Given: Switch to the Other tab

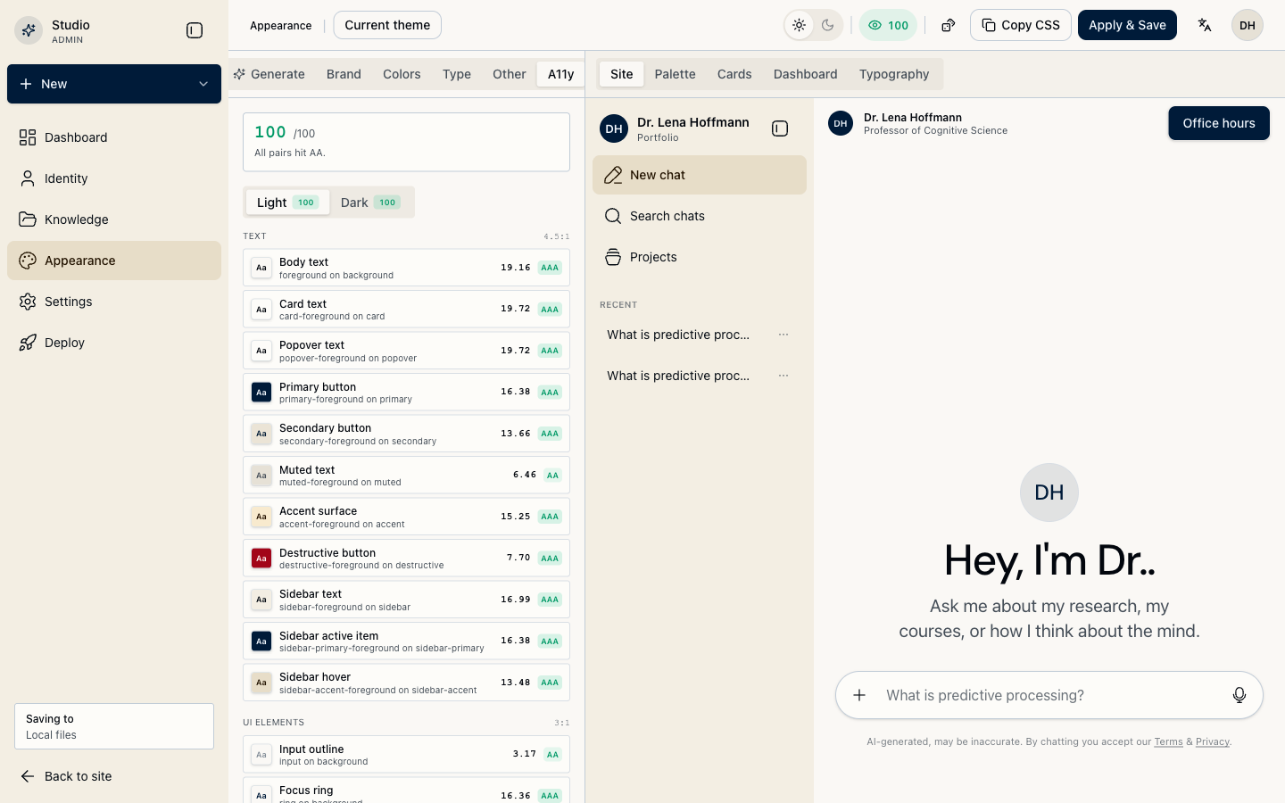Looking at the screenshot, I should pos(510,74).
